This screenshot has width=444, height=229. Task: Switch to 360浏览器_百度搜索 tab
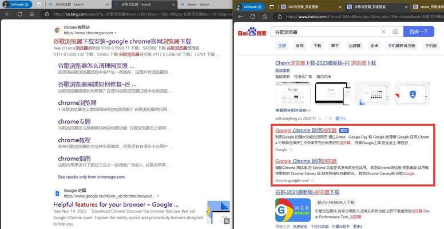pos(311,7)
